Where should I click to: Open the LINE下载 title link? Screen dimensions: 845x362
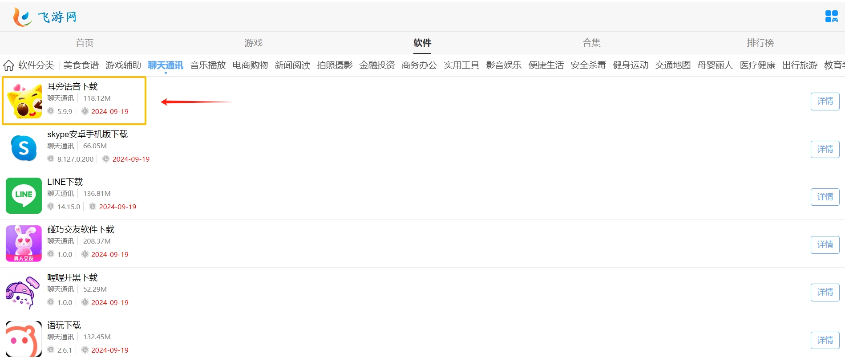pos(65,182)
